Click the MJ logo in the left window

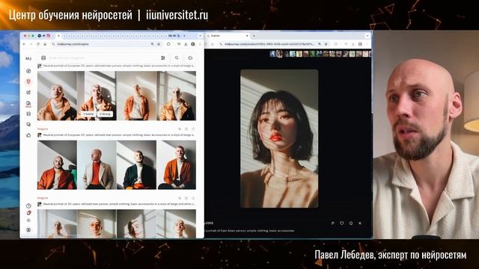coord(28,58)
